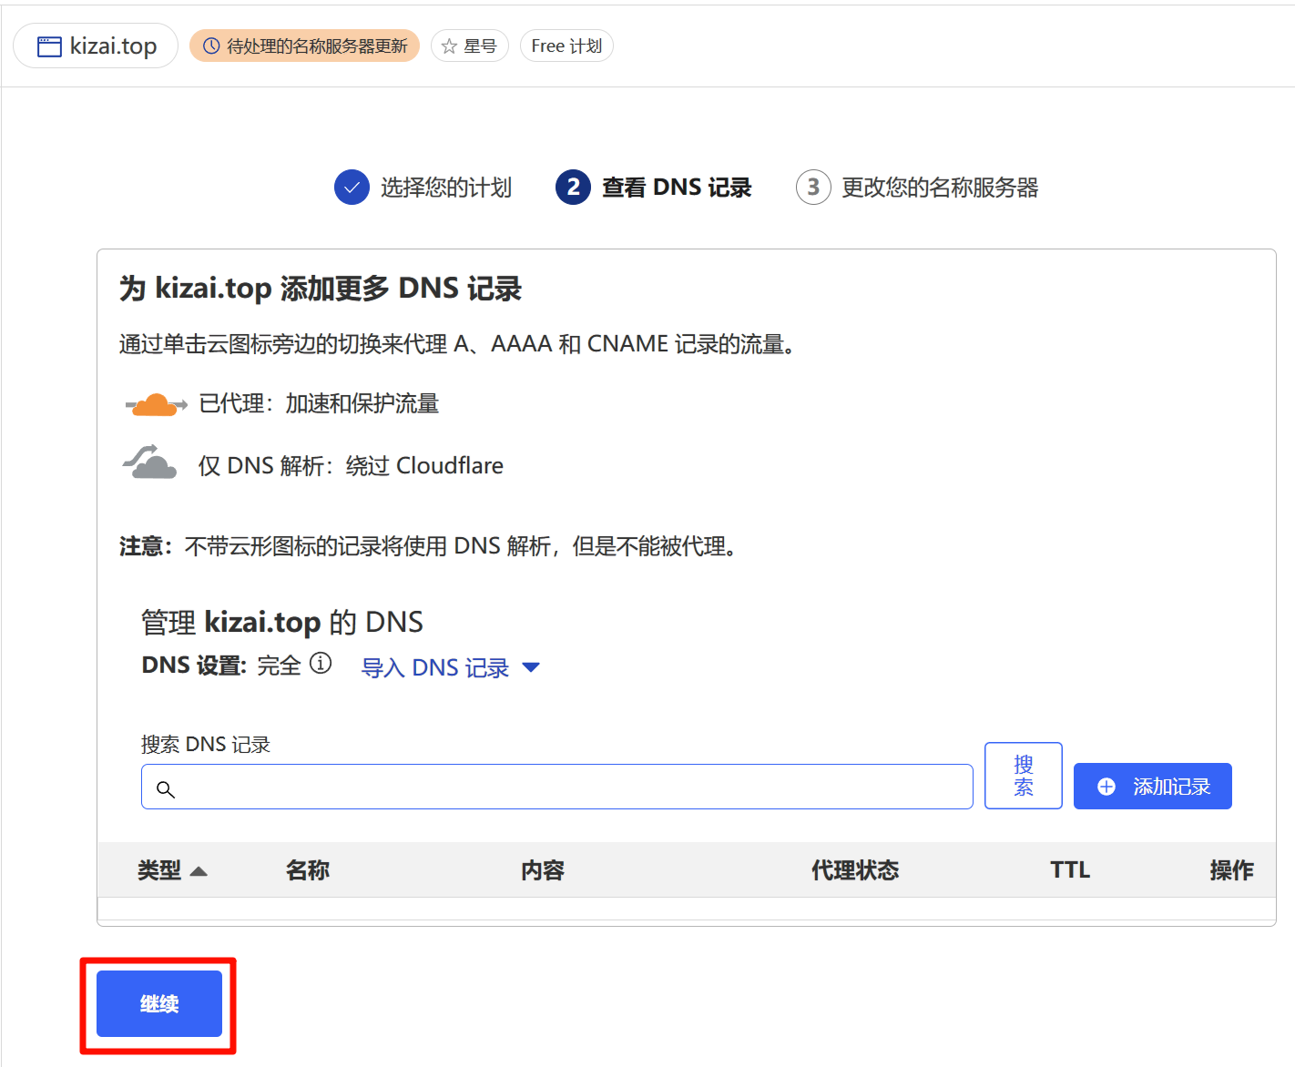Image resolution: width=1295 pixels, height=1067 pixels.
Task: Click the browser window icon beside kizai.top
Action: click(x=49, y=46)
